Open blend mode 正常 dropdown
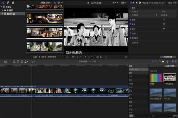 coord(164,12)
